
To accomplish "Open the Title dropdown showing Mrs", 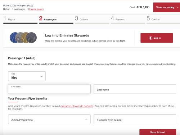I will [x=27, y=76].
